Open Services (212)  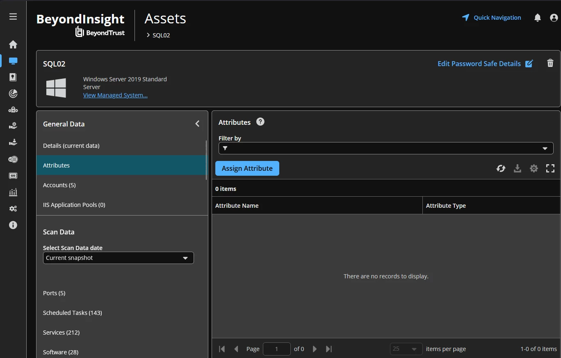[121, 333]
